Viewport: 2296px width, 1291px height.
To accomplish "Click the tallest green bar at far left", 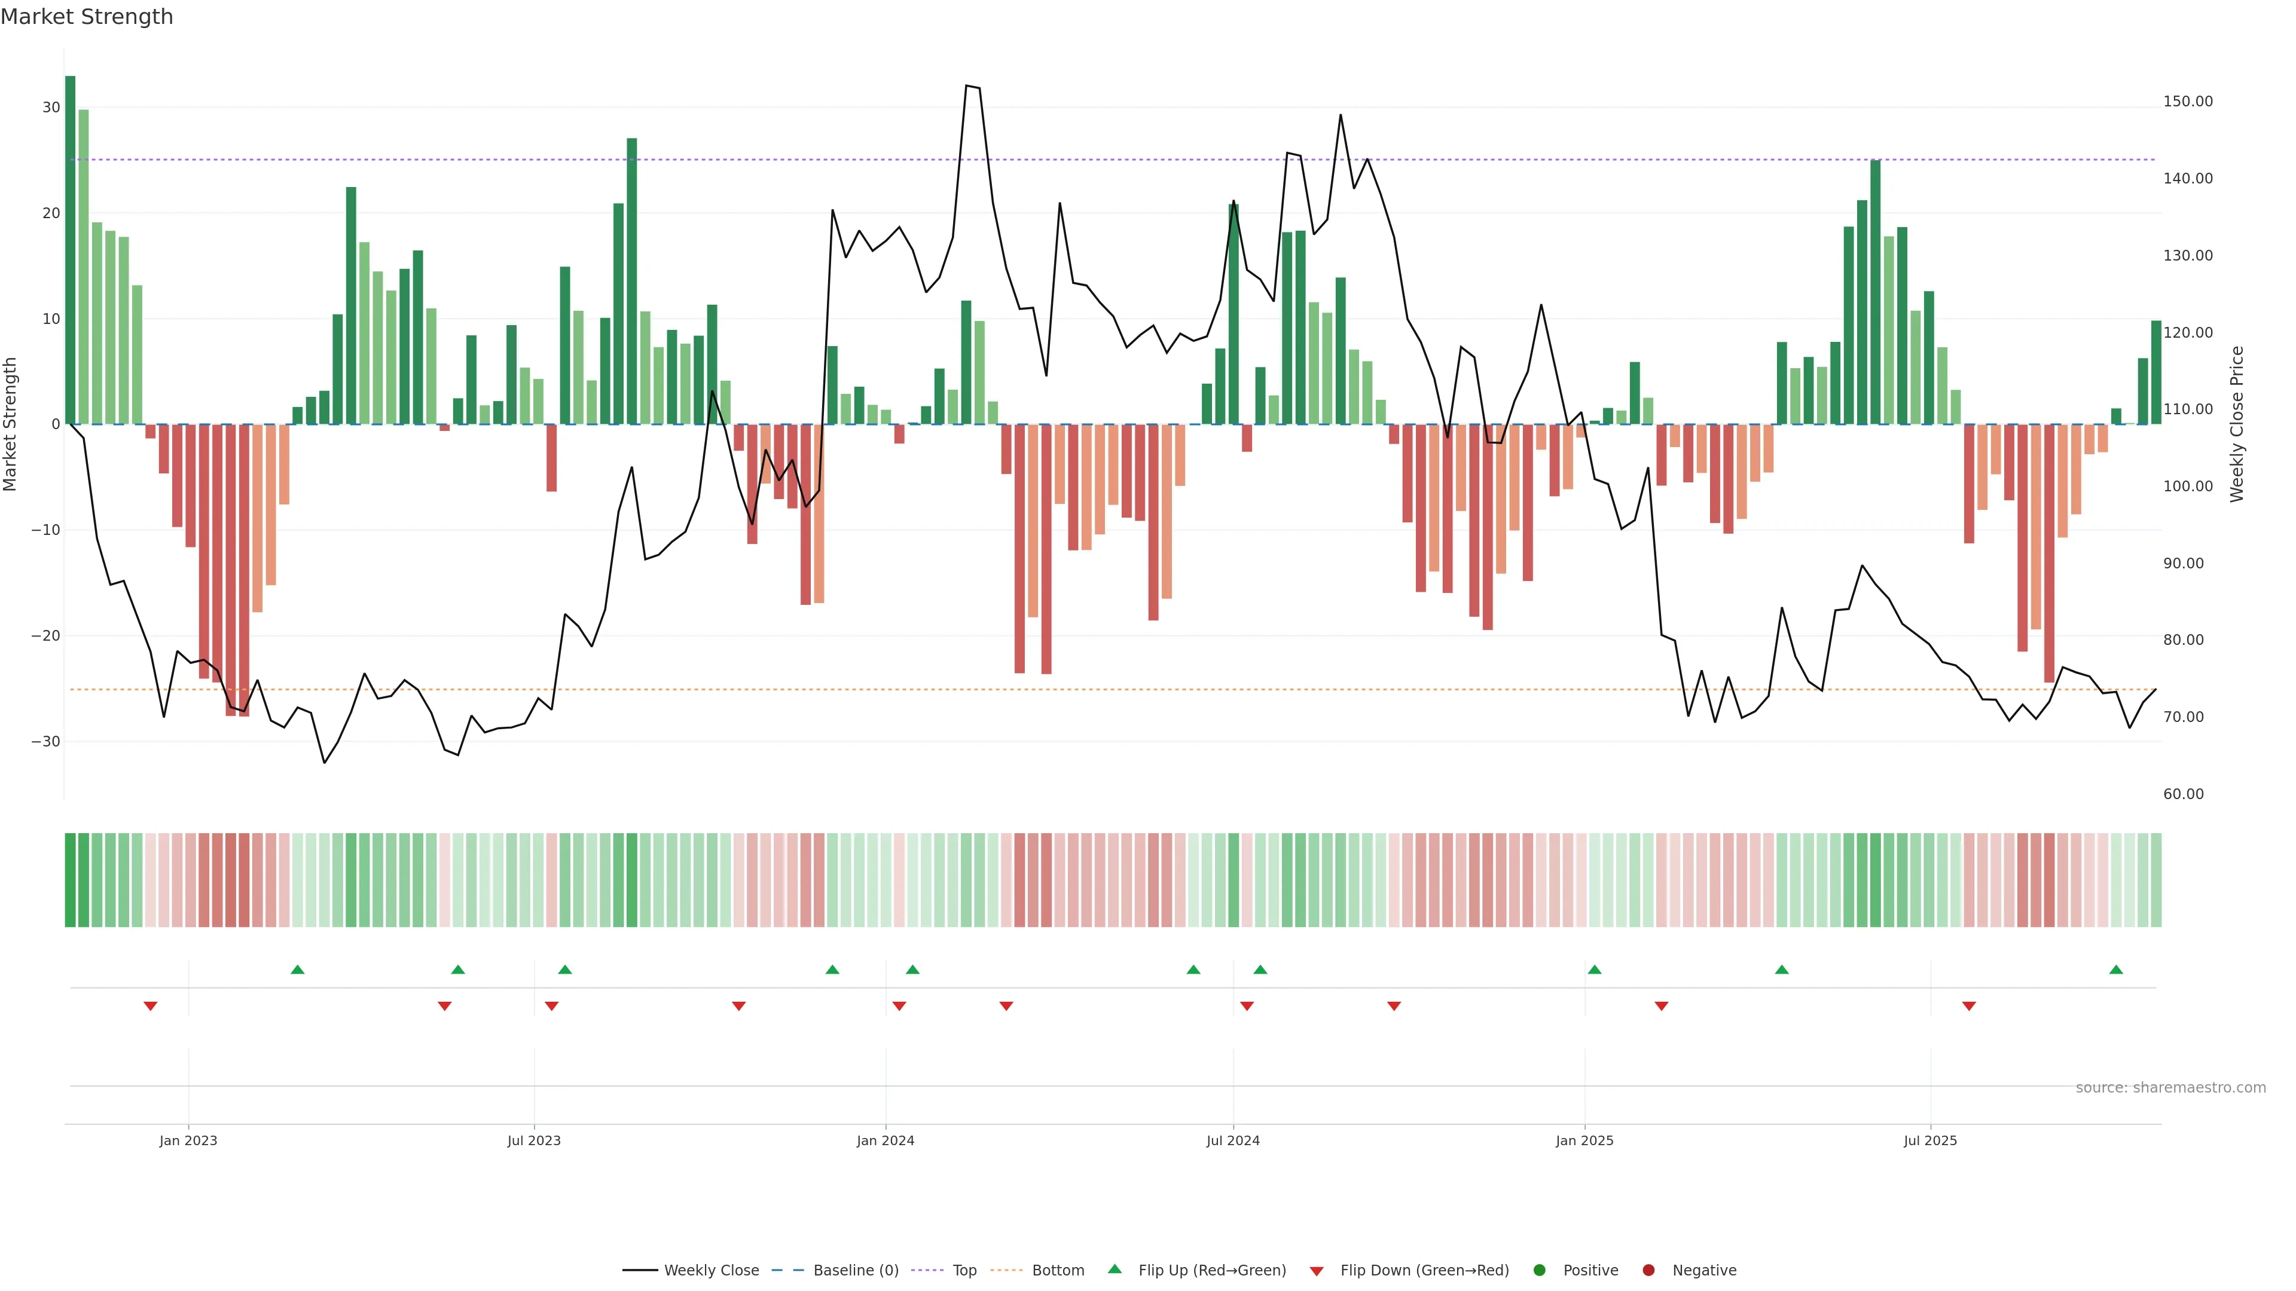I will 71,249.
